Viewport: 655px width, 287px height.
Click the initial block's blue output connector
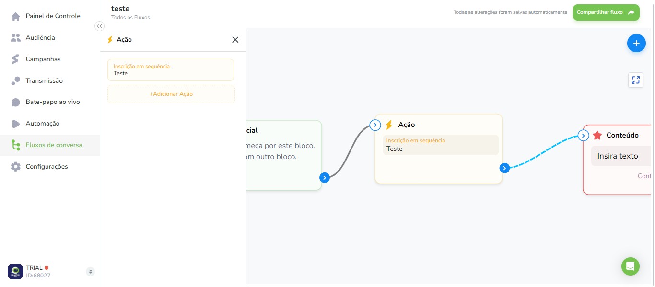coord(325,178)
